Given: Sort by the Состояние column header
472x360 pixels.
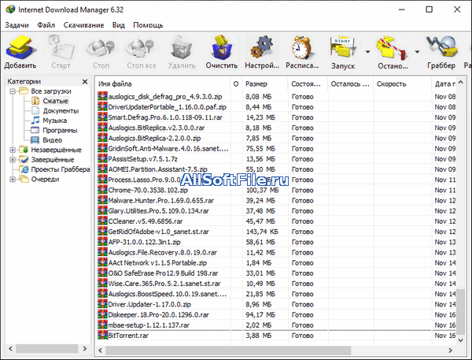Looking at the screenshot, I should pyautogui.click(x=308, y=84).
